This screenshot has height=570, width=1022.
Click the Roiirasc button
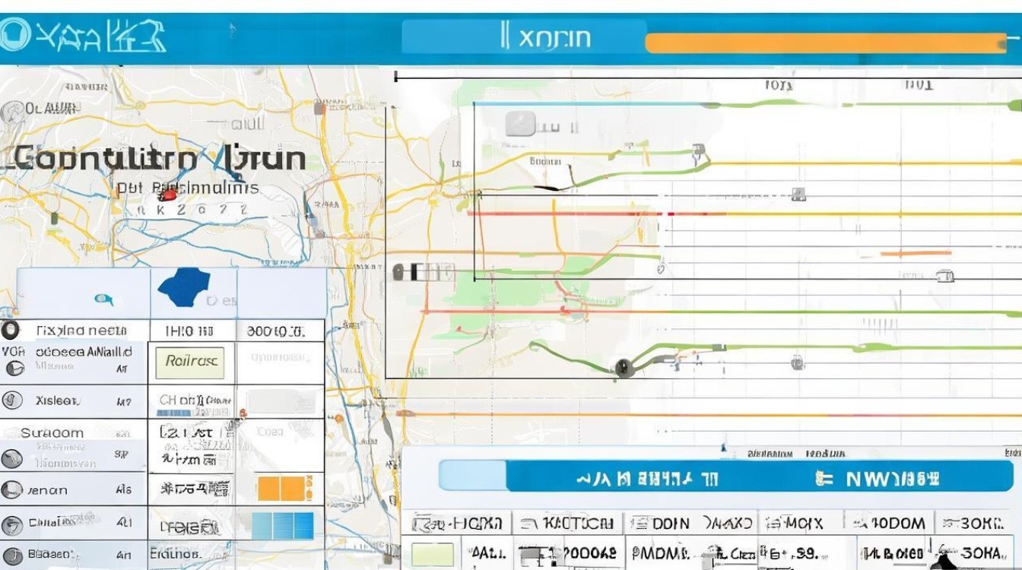click(x=191, y=362)
